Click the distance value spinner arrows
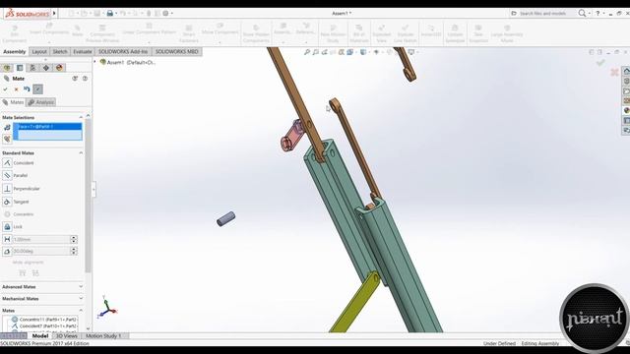The image size is (630, 354). pos(74,239)
